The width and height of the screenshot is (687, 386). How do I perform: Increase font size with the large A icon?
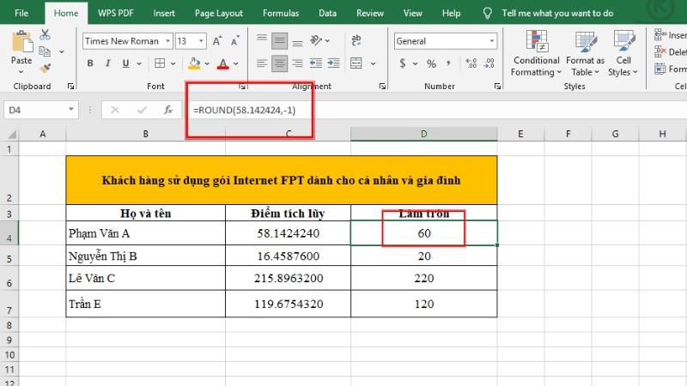pos(217,41)
